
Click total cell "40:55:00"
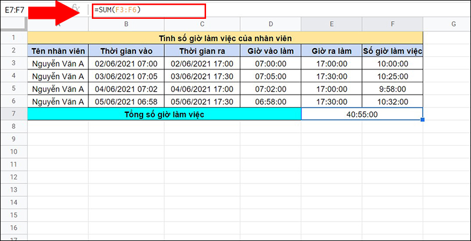(x=362, y=114)
